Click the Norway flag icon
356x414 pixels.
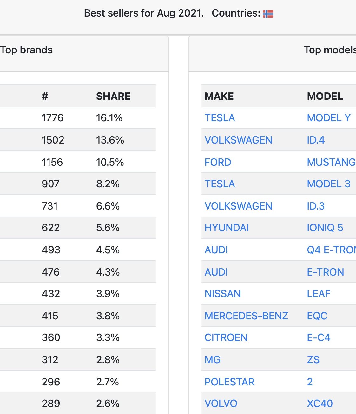268,14
